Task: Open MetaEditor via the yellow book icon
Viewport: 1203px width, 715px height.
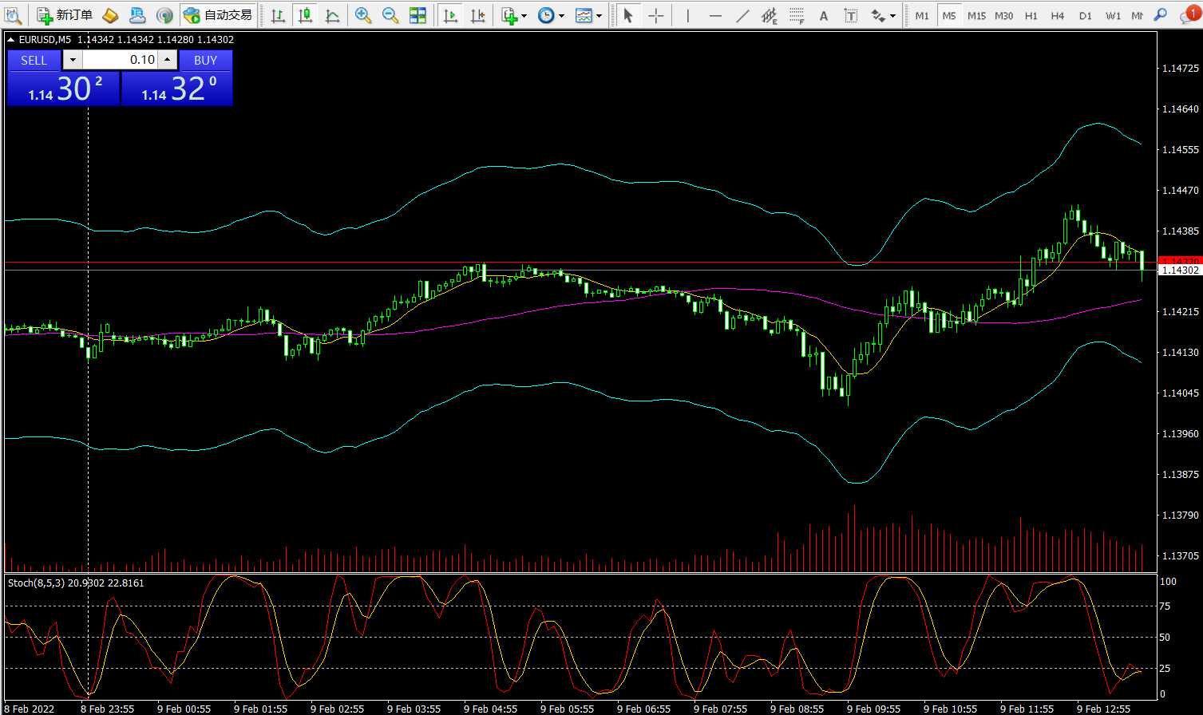Action: (x=110, y=15)
